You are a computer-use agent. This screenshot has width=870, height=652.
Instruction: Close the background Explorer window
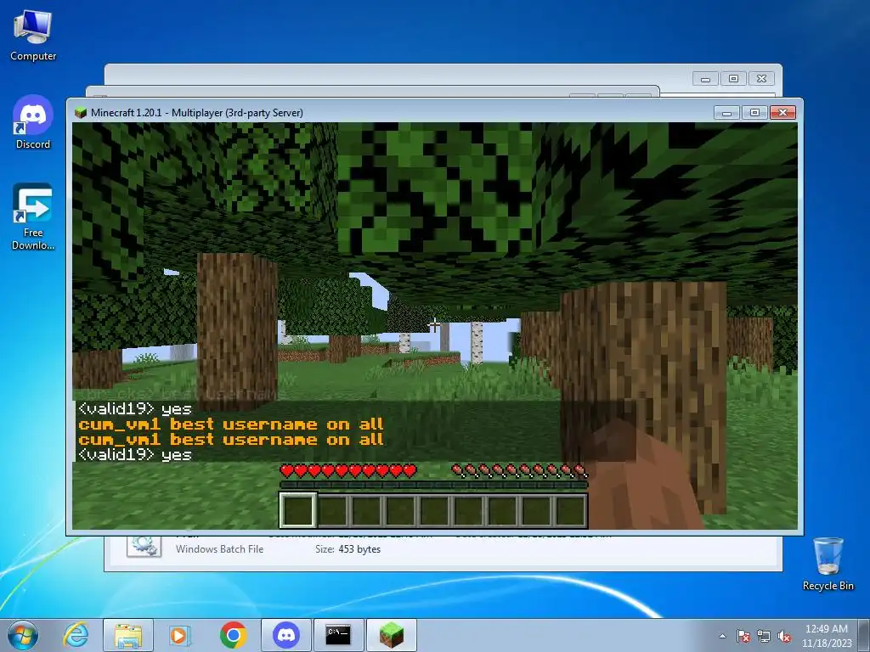761,79
